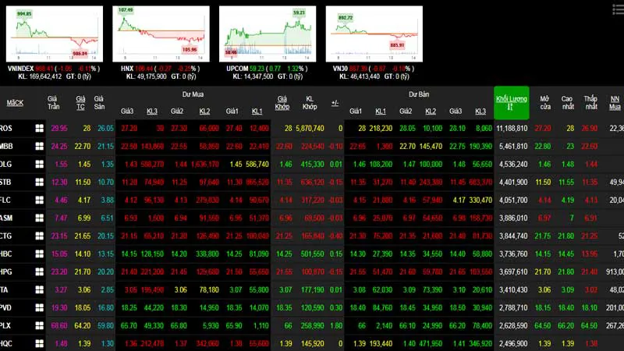Click HQC sell volume 193,440

pos(381,343)
